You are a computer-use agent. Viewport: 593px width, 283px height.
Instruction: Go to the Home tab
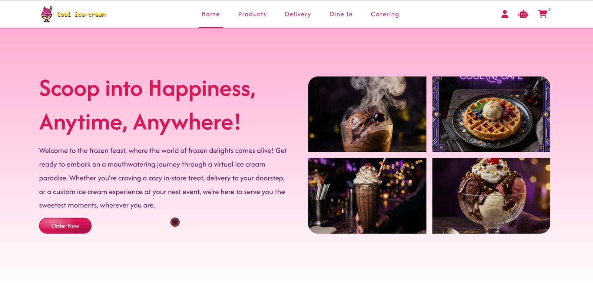[211, 14]
